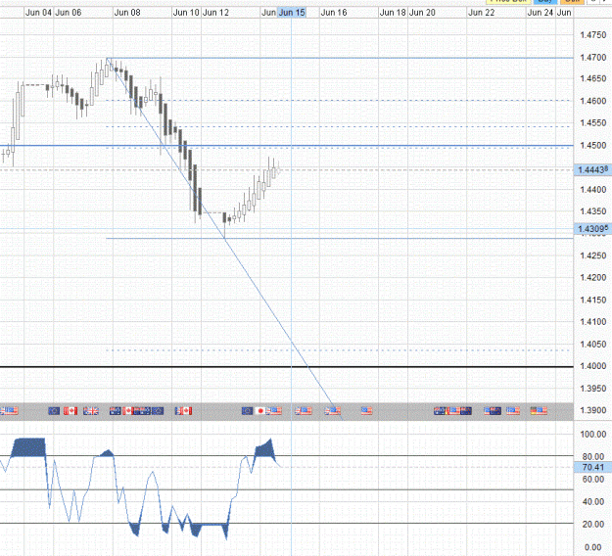
Task: Click the 1.3900 price axis label
Action: [592, 410]
